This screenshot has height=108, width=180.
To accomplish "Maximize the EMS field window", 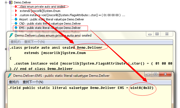I will point(155,74).
